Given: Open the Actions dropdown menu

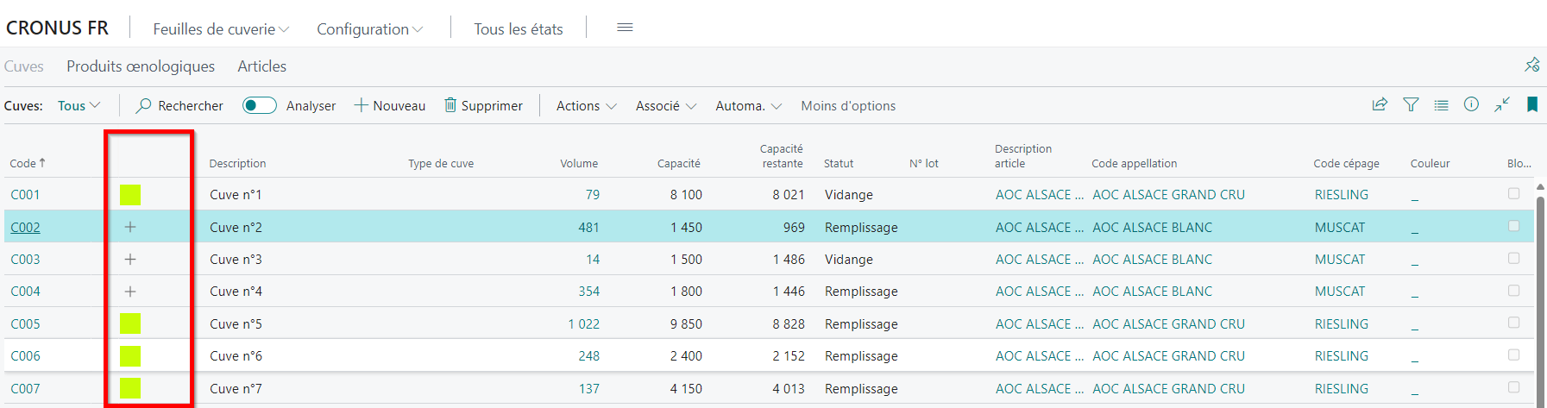Looking at the screenshot, I should pos(587,105).
